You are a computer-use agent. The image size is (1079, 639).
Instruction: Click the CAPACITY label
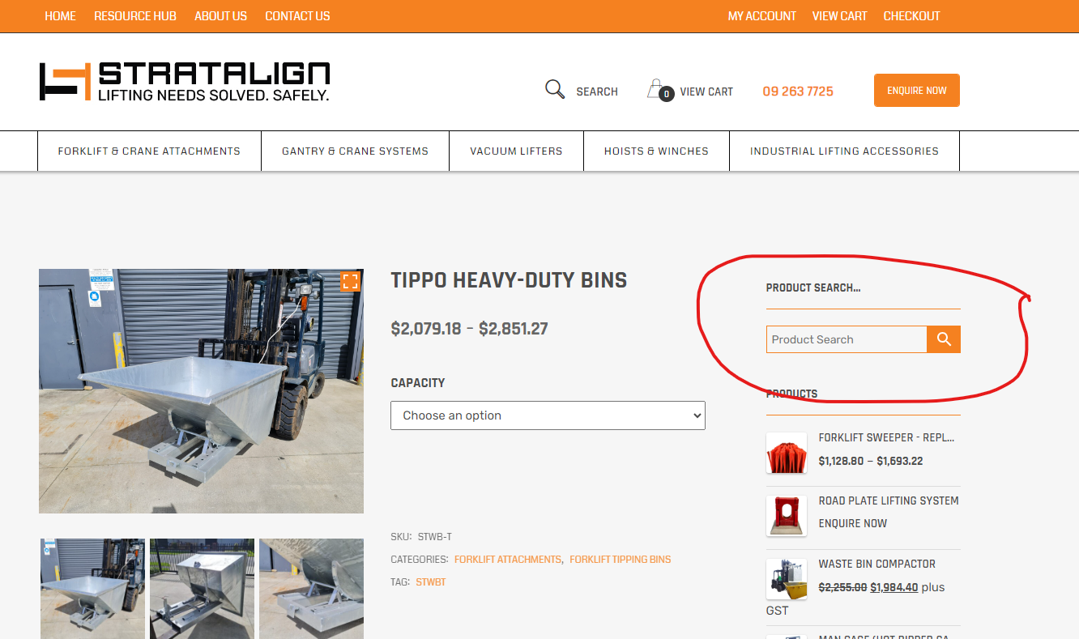click(x=418, y=383)
